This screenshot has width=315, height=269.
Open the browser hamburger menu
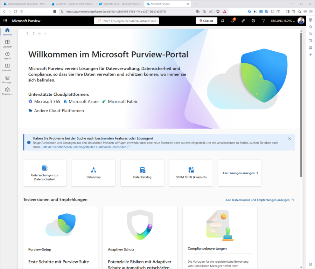click(311, 12)
